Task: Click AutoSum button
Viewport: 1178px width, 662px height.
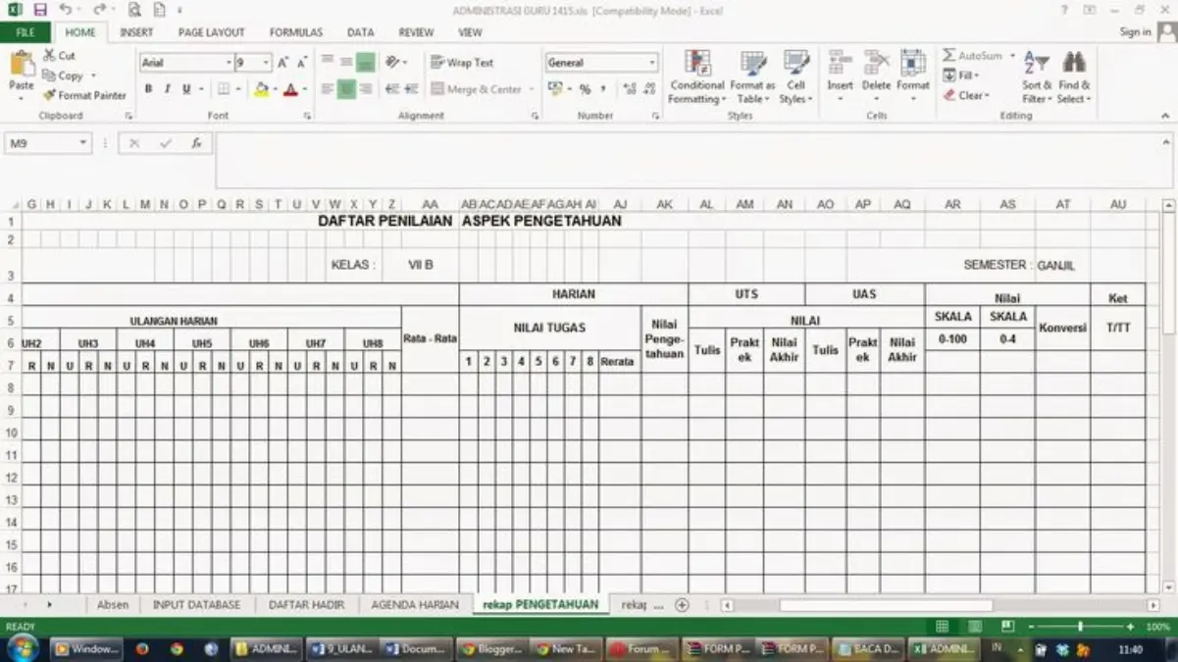Action: 973,56
